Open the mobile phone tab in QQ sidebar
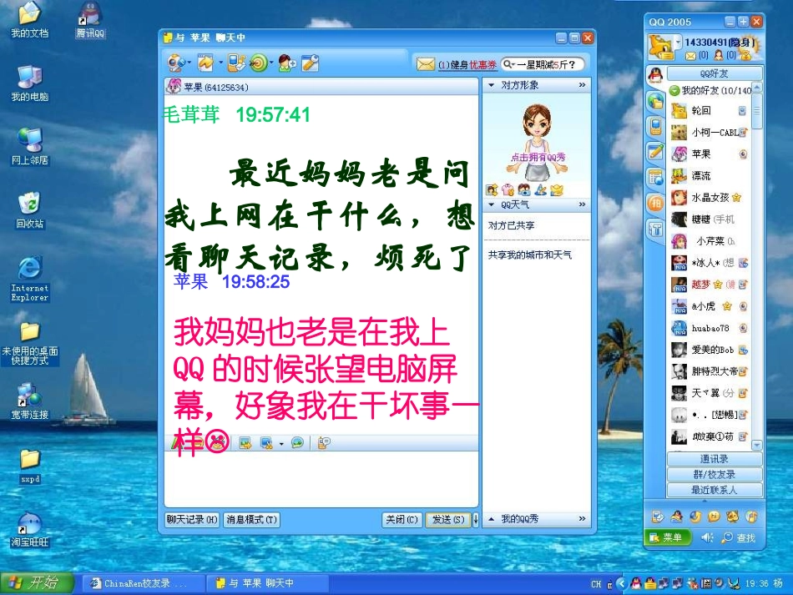This screenshot has height=595, width=793. [655, 126]
